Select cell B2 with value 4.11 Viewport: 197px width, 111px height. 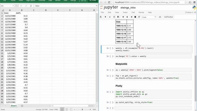(x=22, y=16)
